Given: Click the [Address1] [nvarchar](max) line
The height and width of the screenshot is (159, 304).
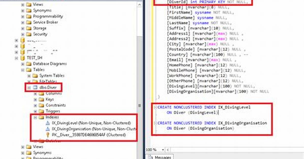Looking at the screenshot, I should click(x=205, y=34).
